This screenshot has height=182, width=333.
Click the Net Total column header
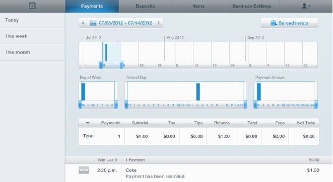pyautogui.click(x=306, y=123)
